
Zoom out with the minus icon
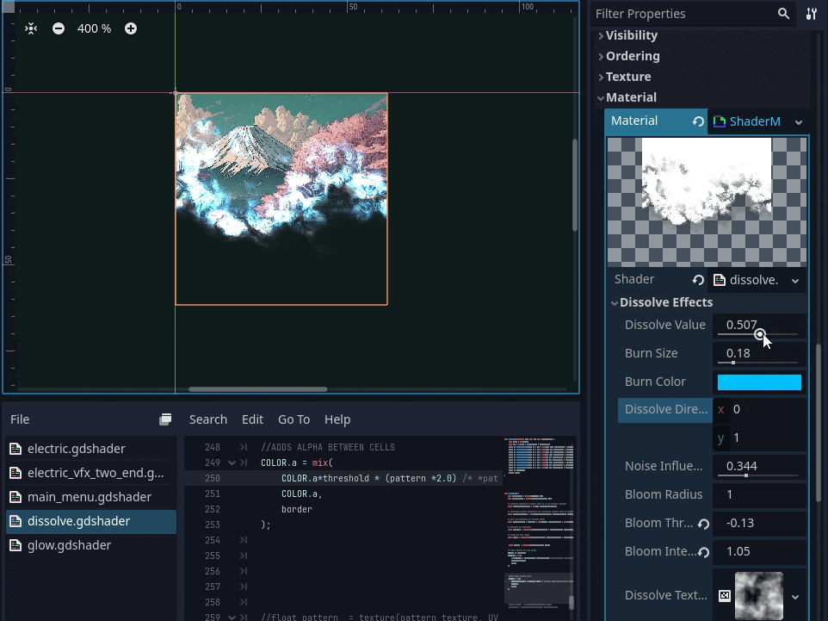pyautogui.click(x=59, y=28)
